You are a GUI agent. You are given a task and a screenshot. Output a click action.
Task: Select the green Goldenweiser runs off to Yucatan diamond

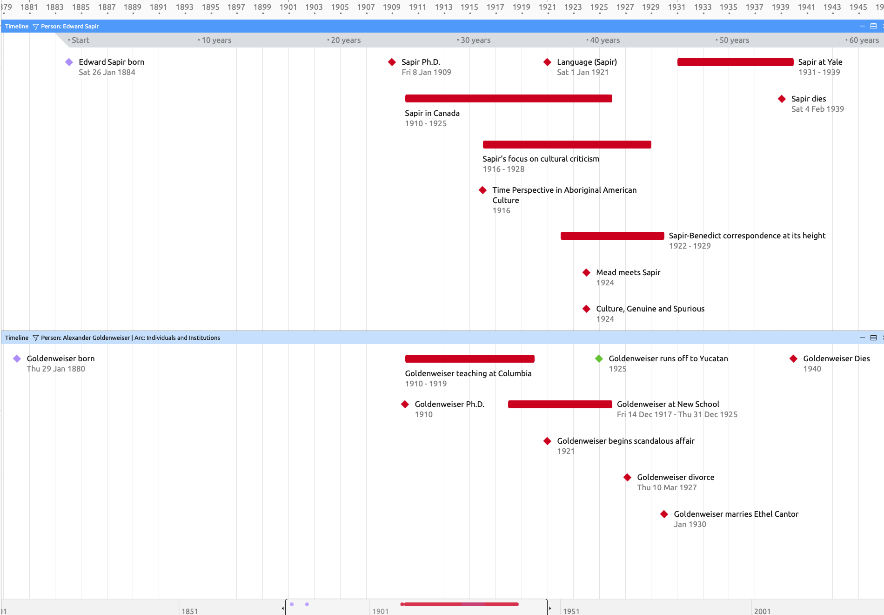point(599,358)
